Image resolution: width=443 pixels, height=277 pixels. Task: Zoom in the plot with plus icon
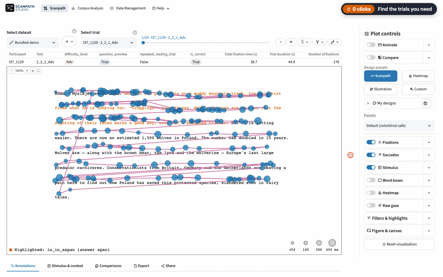click(x=27, y=71)
